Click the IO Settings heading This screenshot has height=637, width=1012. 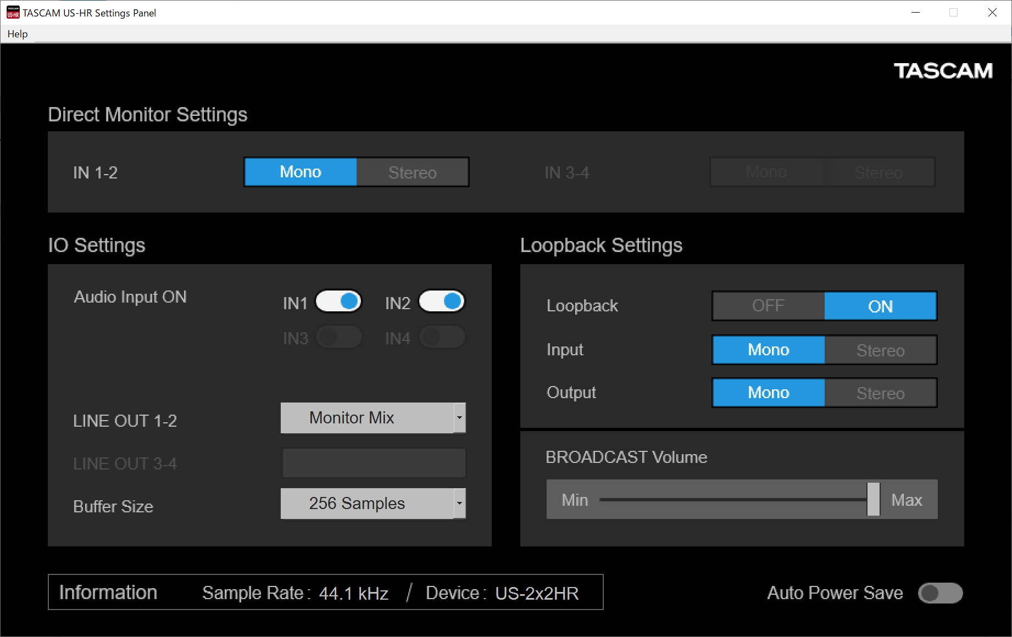pos(97,245)
